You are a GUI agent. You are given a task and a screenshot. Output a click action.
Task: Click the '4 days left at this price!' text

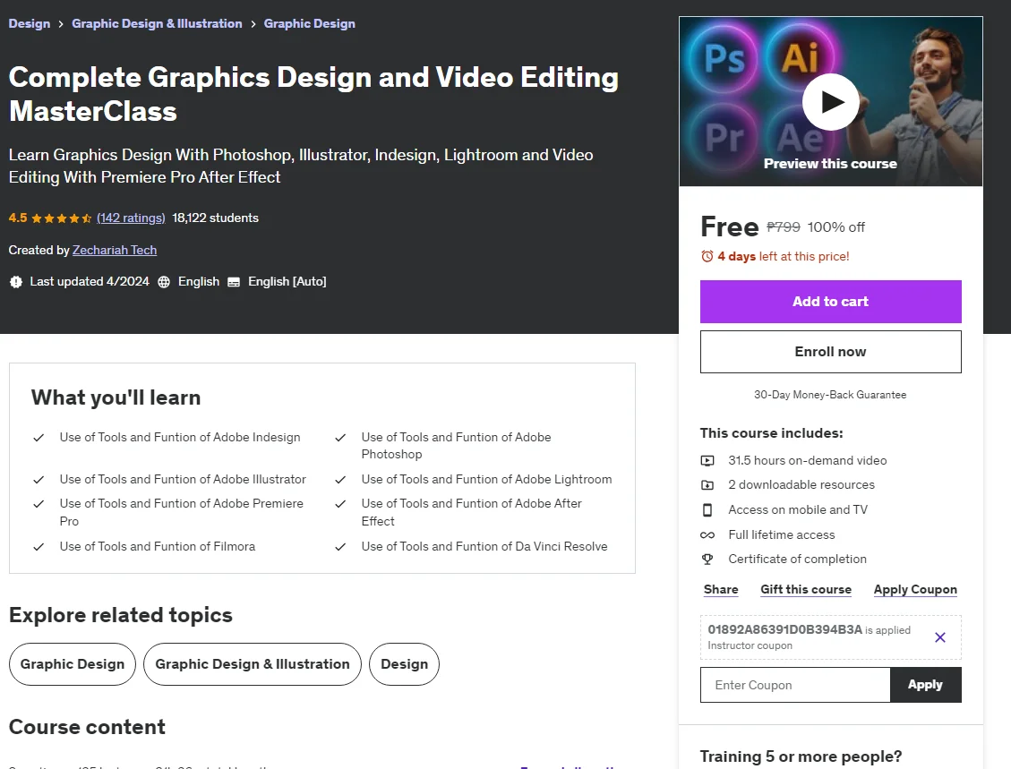tap(784, 256)
